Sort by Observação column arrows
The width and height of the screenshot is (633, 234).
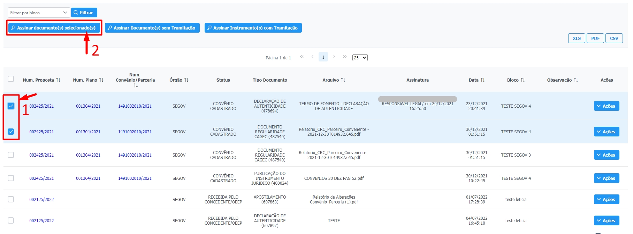pos(576,80)
